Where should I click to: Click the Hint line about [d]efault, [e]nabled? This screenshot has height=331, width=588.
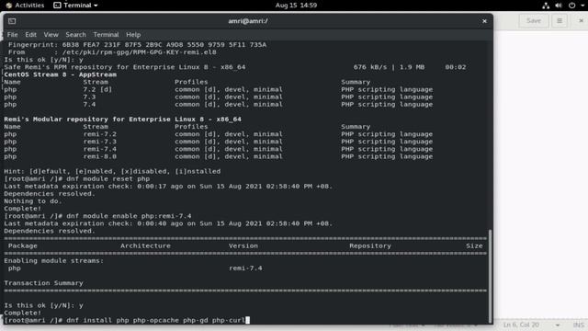[x=112, y=171]
